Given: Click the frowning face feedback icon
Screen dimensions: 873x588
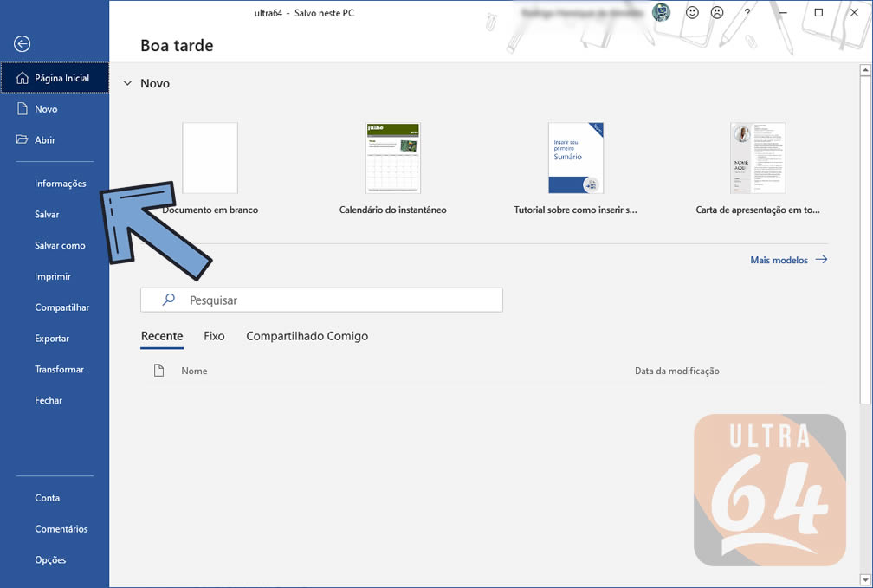Looking at the screenshot, I should pos(717,13).
